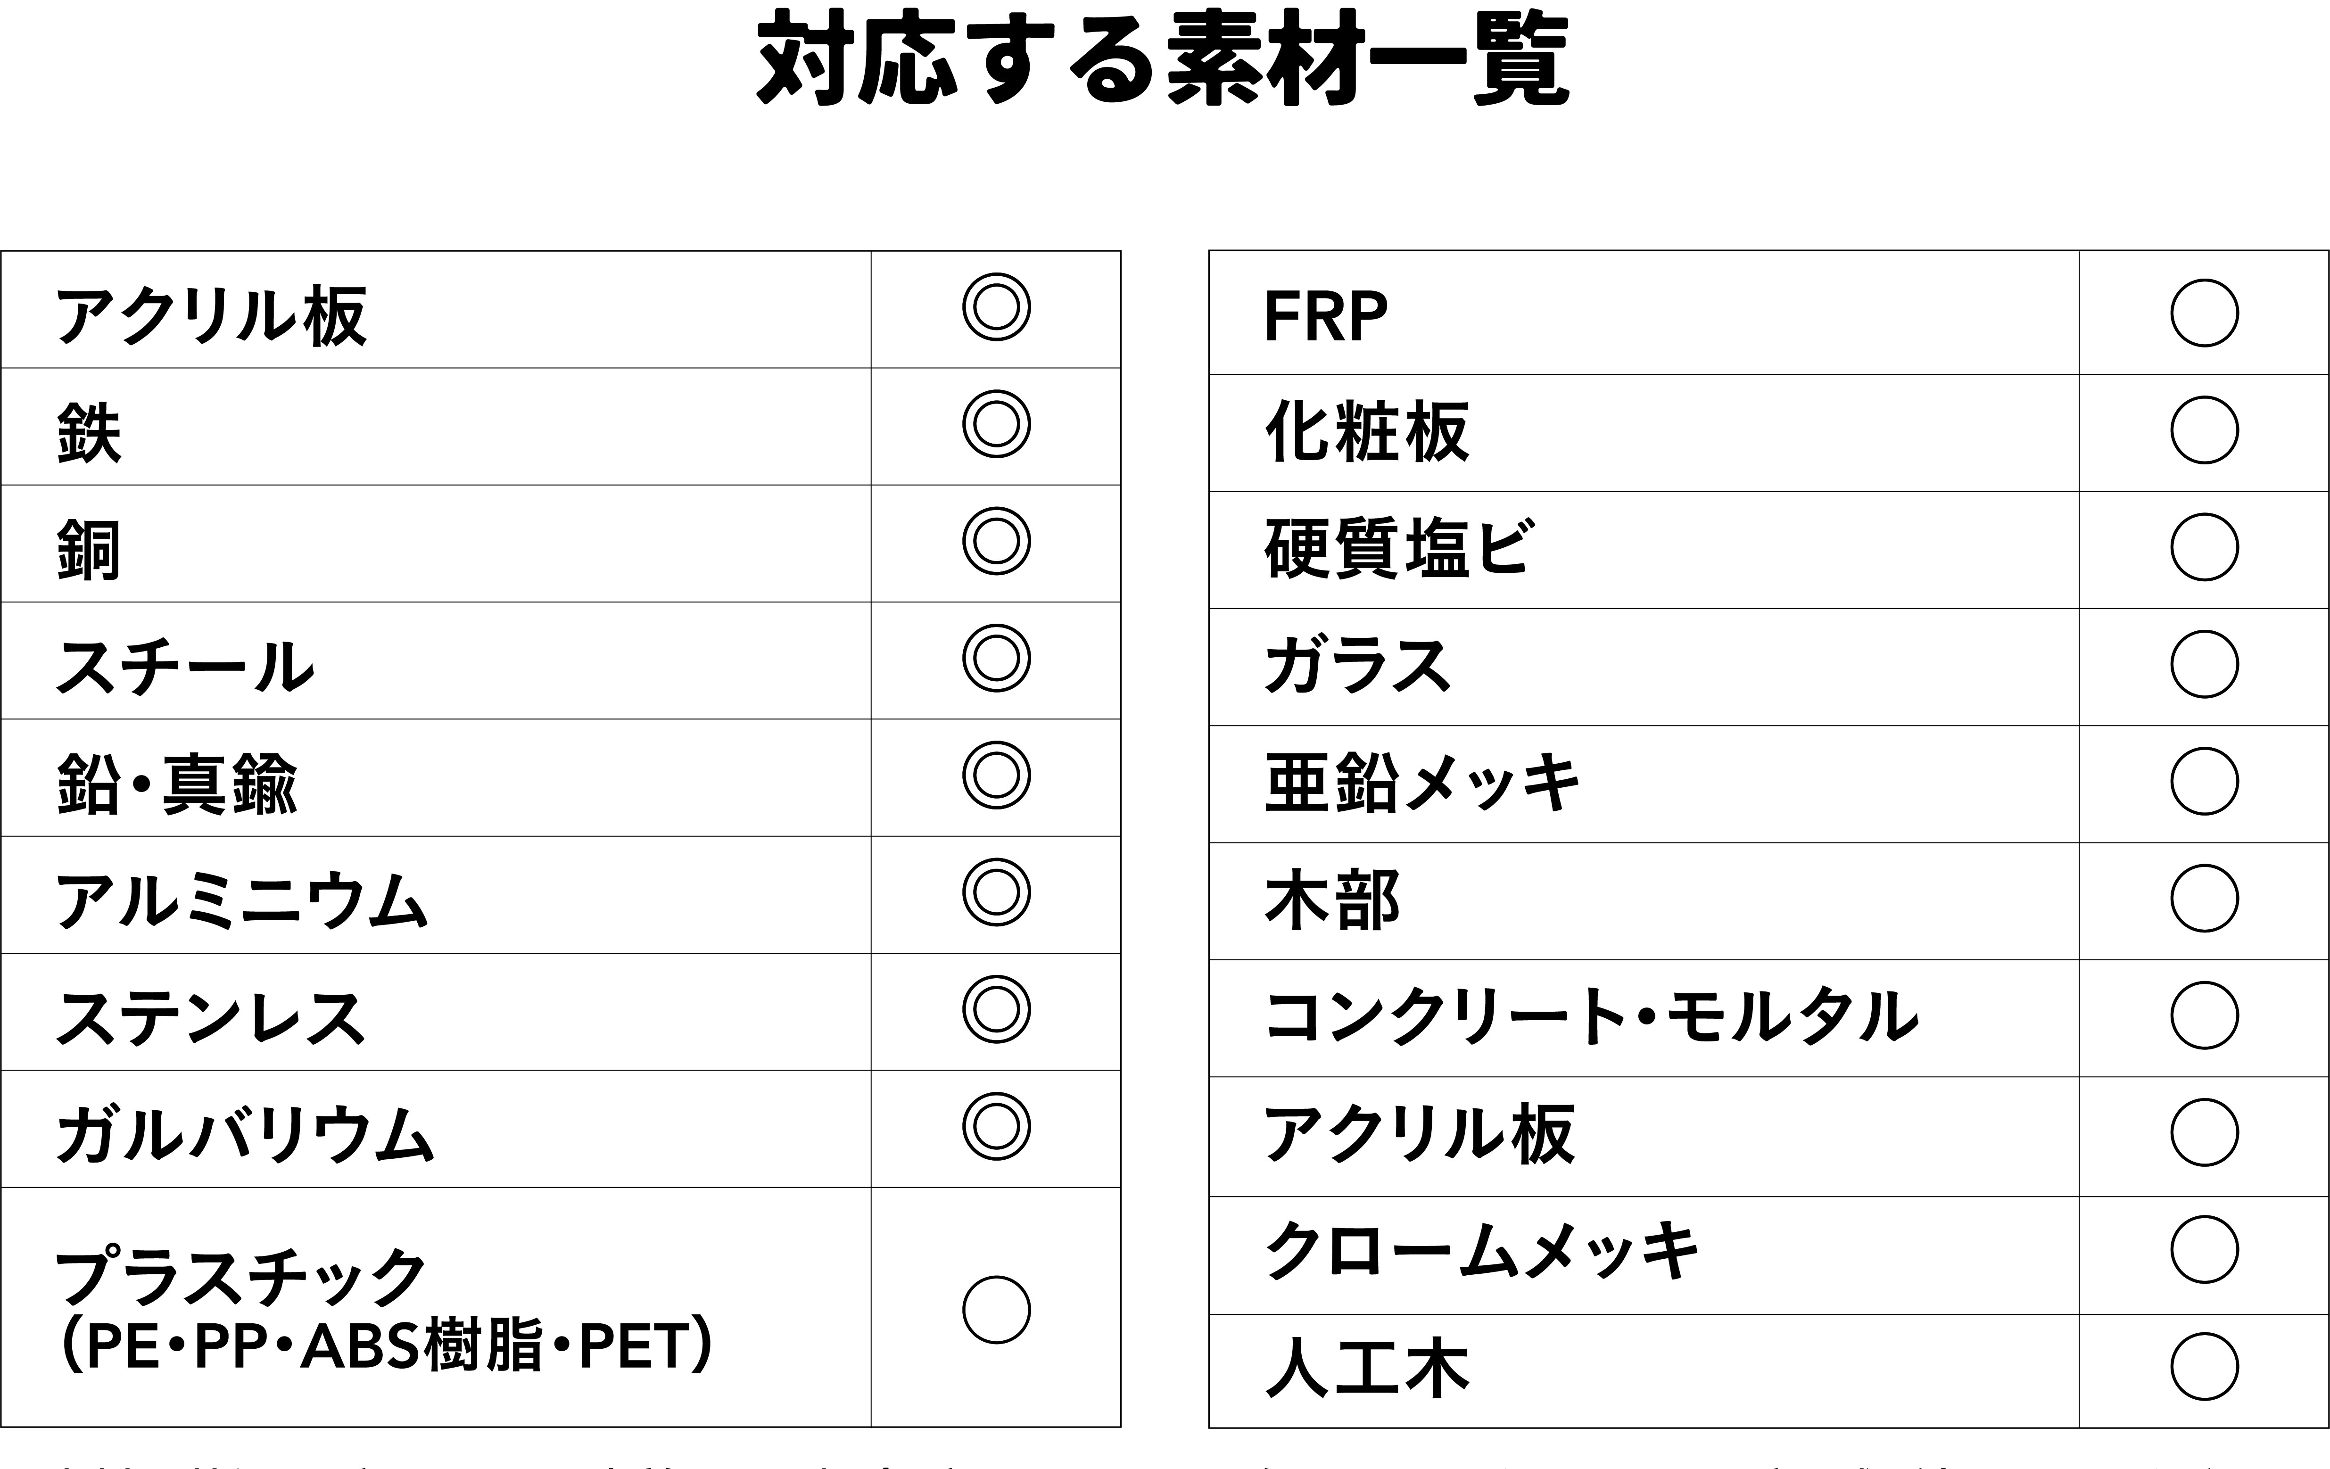This screenshot has width=2330, height=1469.
Task: Select the double circle for ステンレス
Action: [996, 1009]
